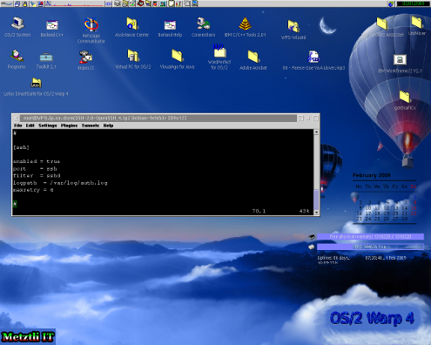Open Lotus SmartSuite for OS/2 Warp 4 icon
431x345 pixels.
click(x=36, y=83)
